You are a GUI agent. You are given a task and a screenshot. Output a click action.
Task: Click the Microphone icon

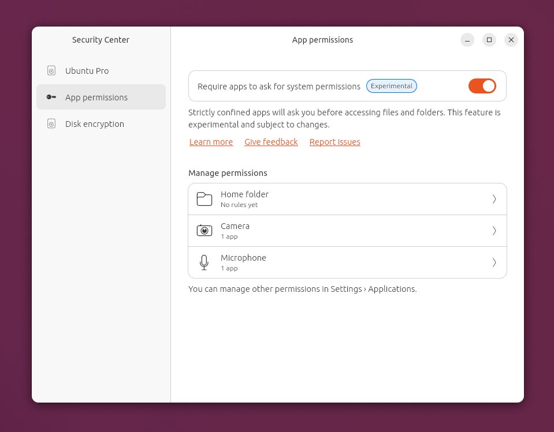coord(204,262)
